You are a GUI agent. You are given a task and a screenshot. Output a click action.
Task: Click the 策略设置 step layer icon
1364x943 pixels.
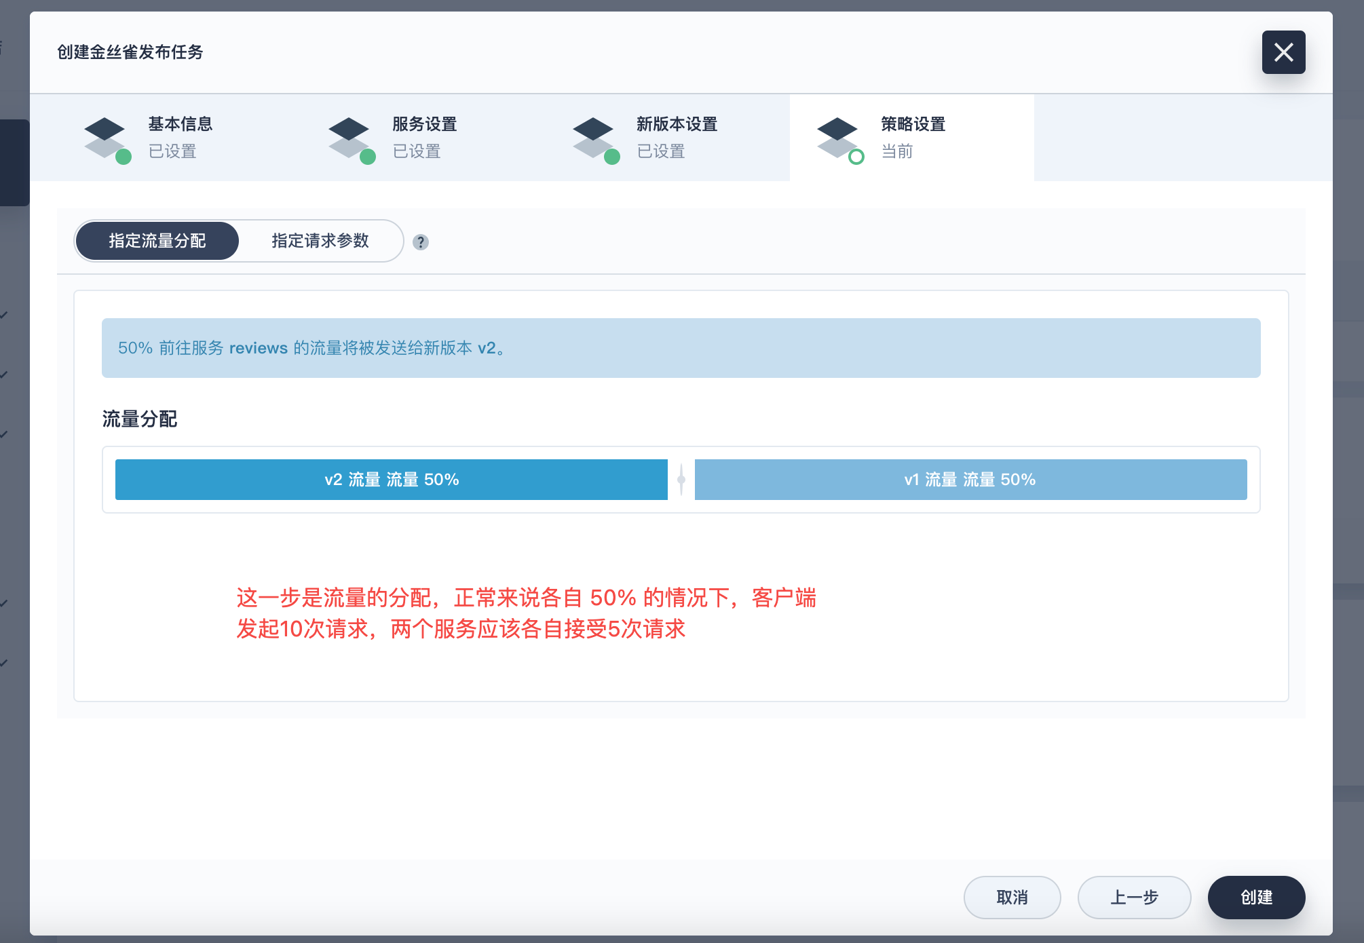click(x=837, y=137)
